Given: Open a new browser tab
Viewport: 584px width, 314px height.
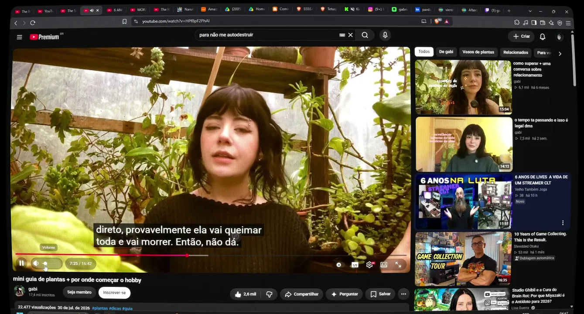Looking at the screenshot, I should pos(509,10).
